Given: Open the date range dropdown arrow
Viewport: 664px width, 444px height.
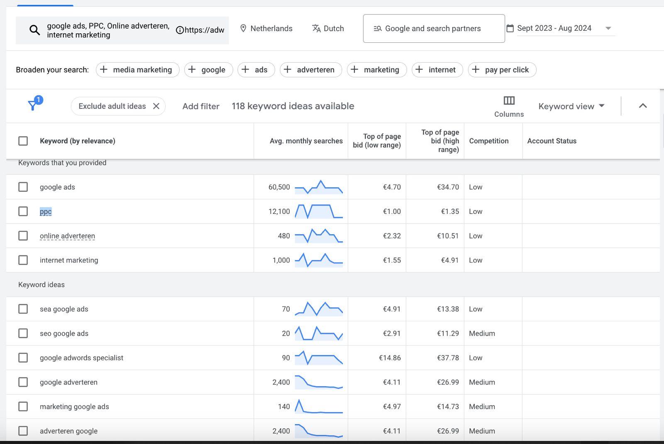Looking at the screenshot, I should [608, 28].
